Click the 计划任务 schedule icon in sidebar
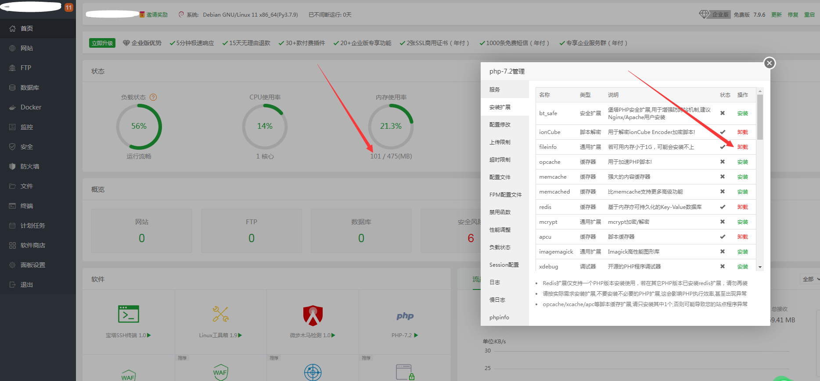 (x=12, y=226)
